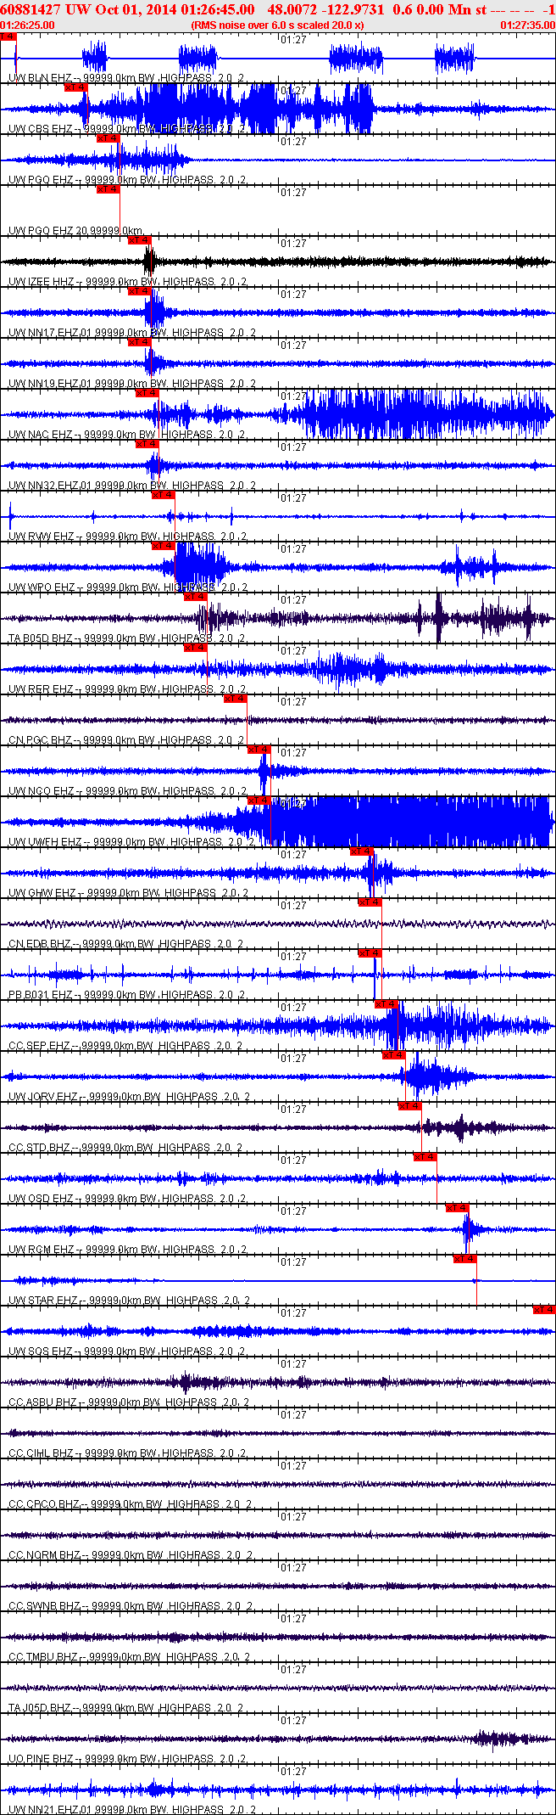Viewport: 556px width, 1815px height.
Task: Select the 'CC TMBU BHZ' trace label
Action: pos(43,1657)
